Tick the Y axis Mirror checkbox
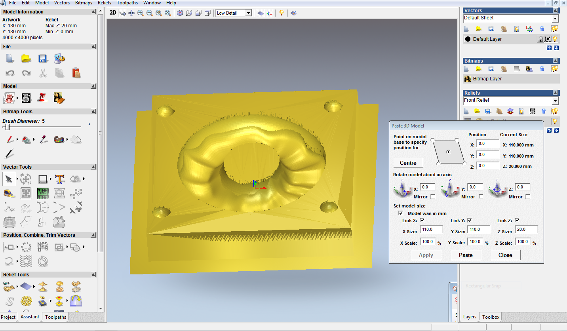Screen dimensions: 567x331 coord(481,197)
